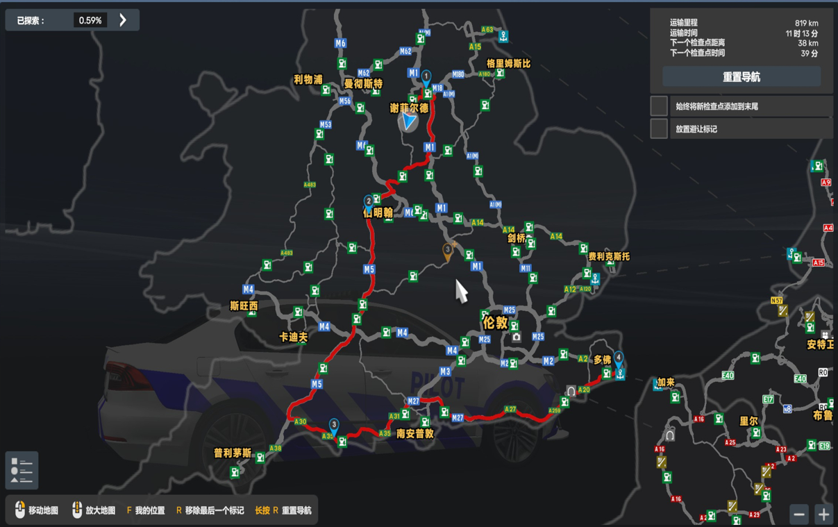838x527 pixels.
Task: Click the 里尔 city label
Action: [x=748, y=421]
